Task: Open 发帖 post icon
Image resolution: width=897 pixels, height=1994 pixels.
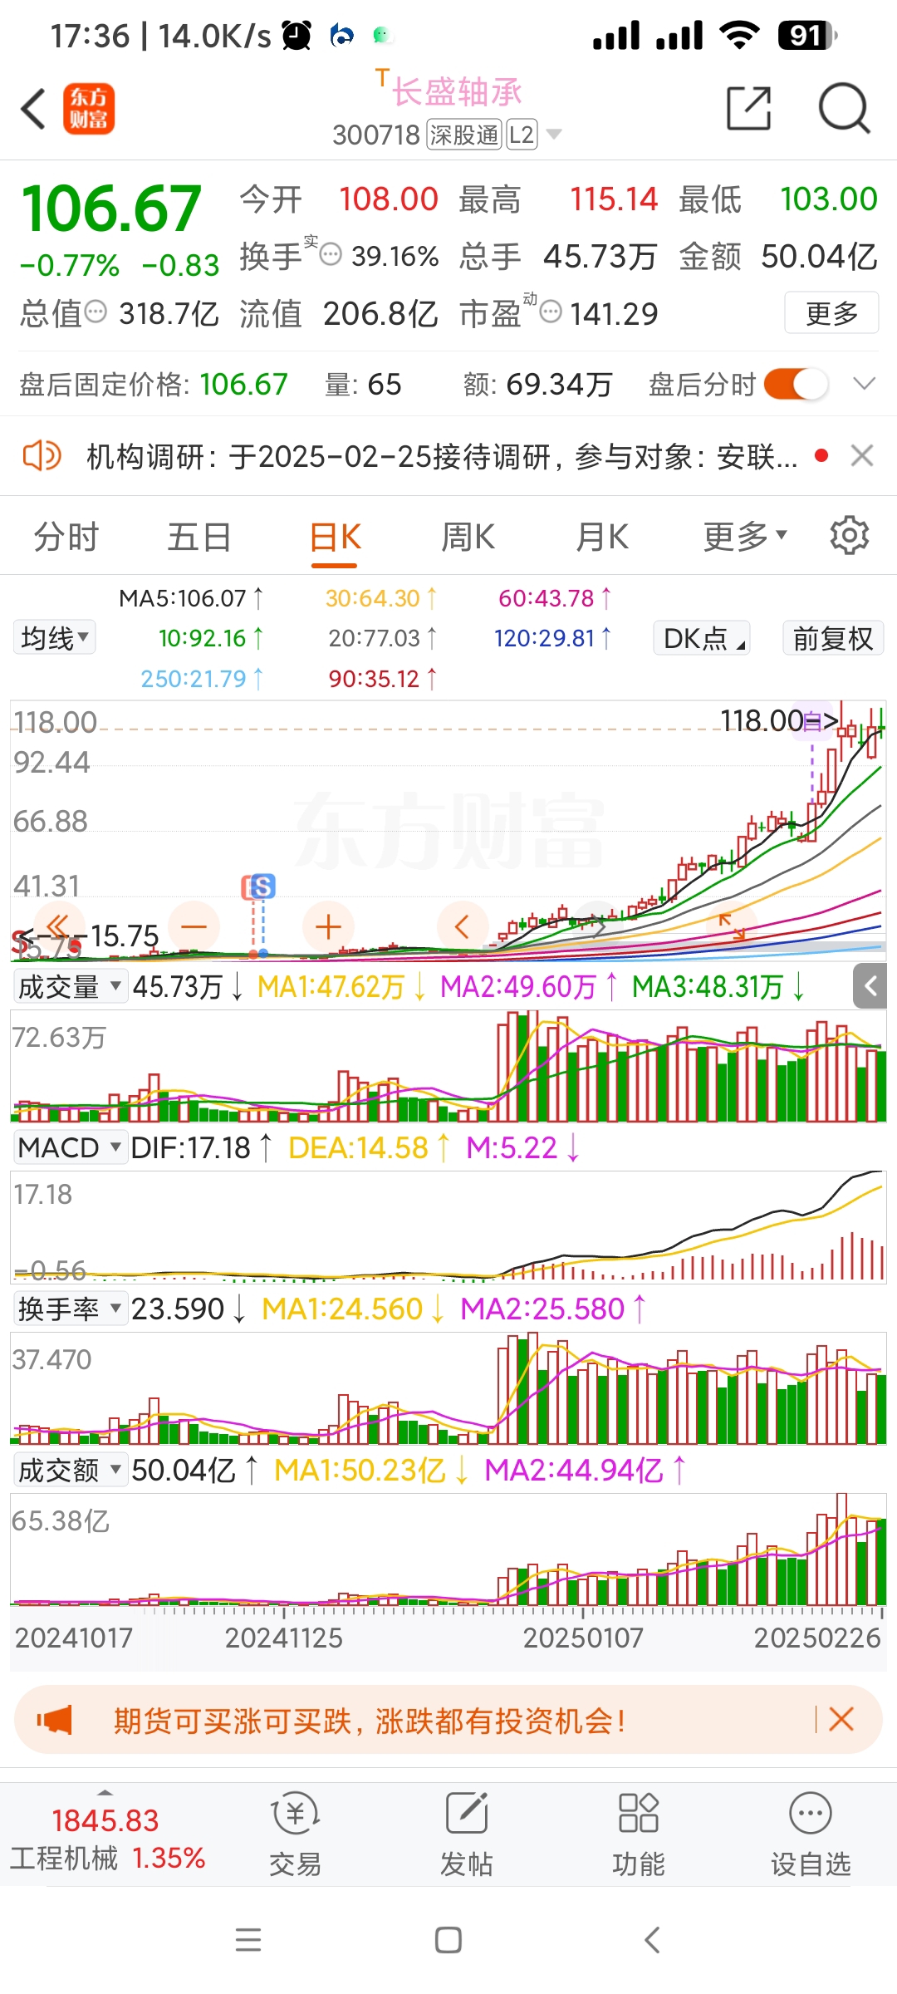Action: 467,1835
